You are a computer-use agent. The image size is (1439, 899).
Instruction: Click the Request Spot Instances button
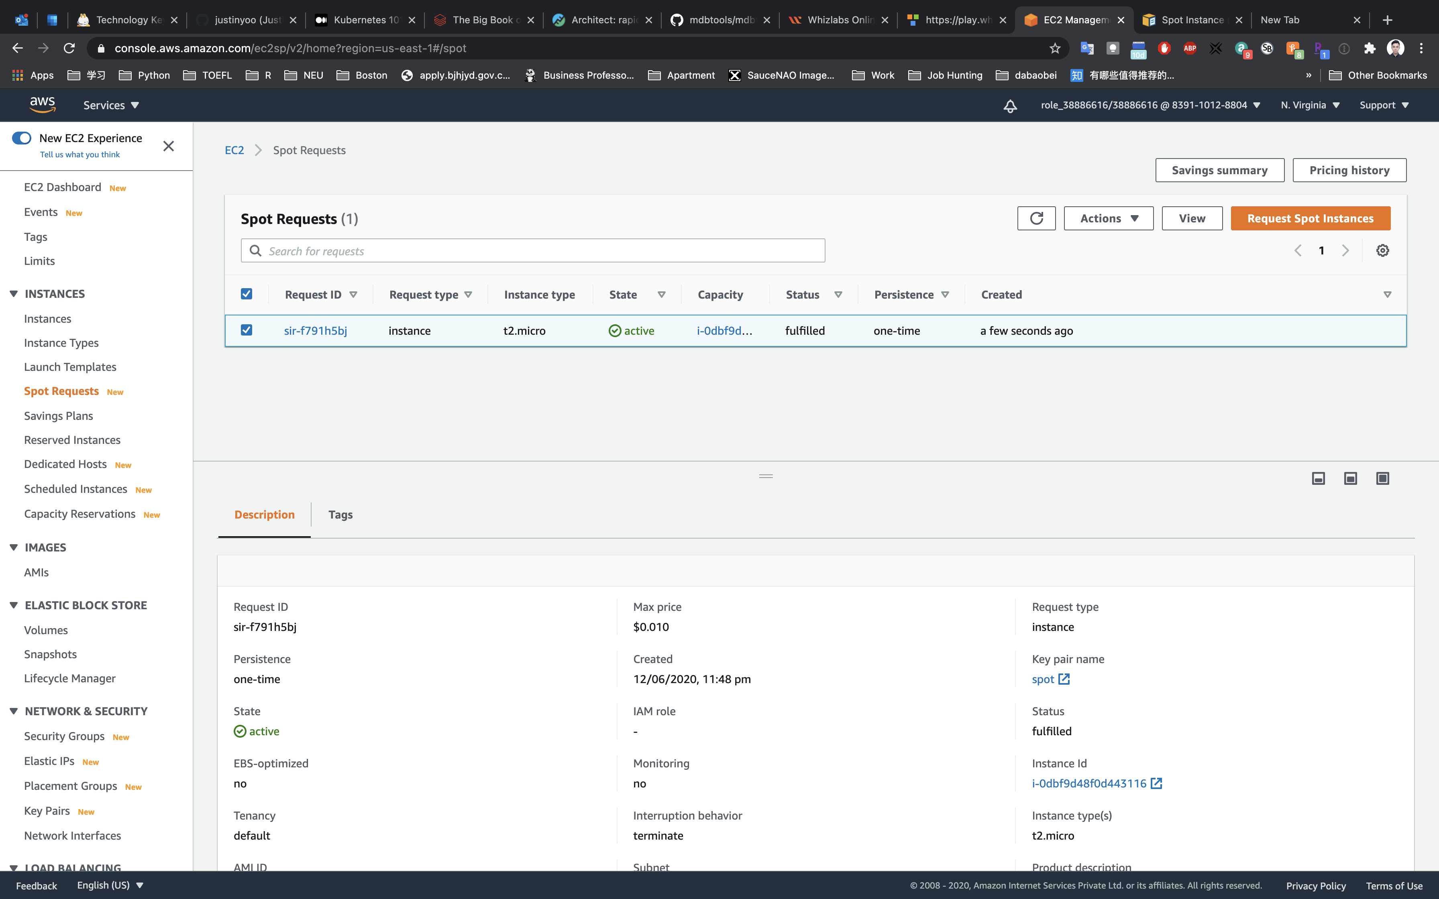[x=1310, y=218]
